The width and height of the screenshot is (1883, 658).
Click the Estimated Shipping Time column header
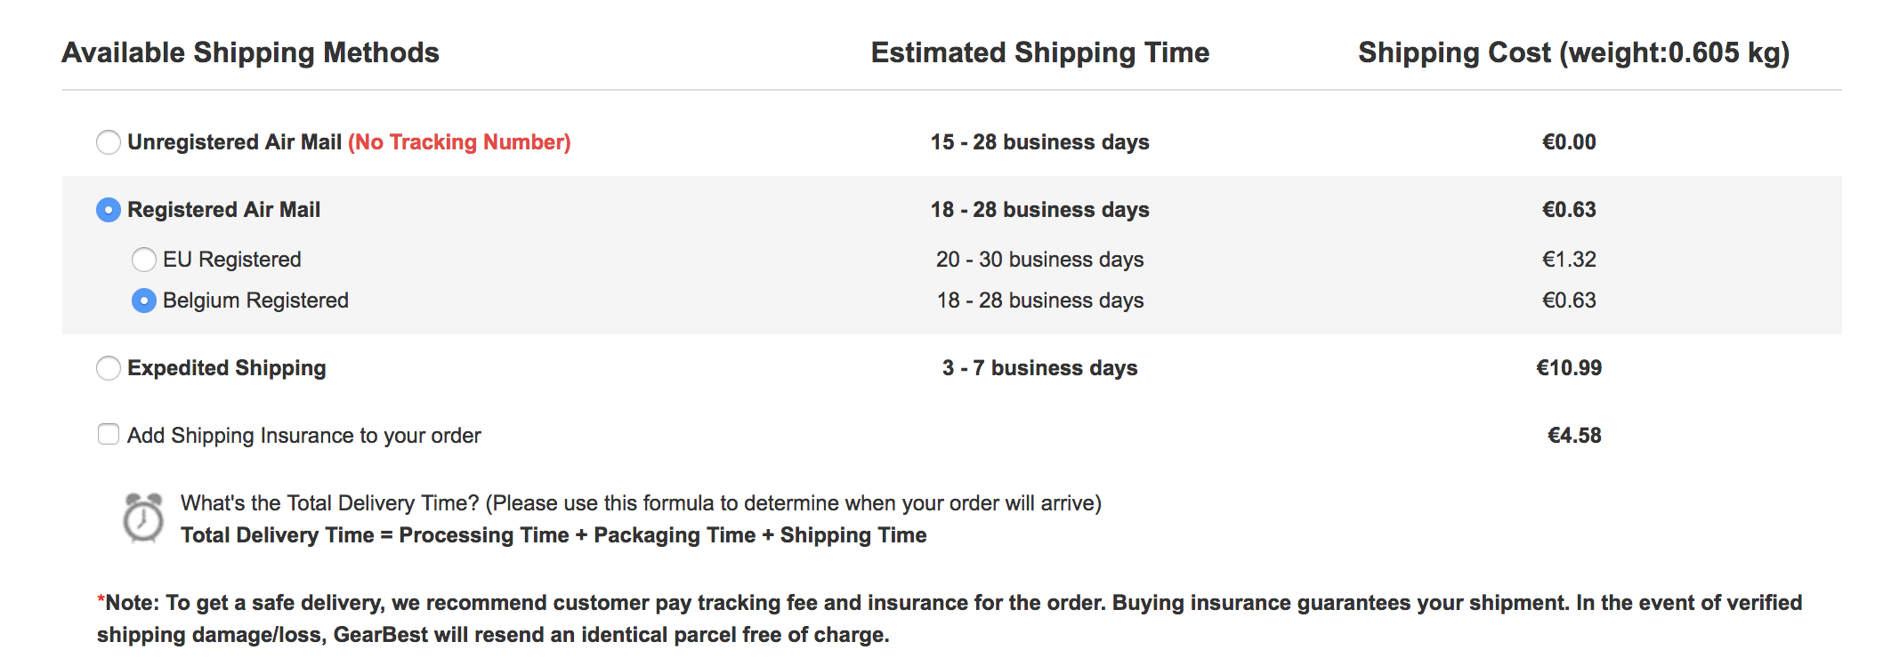[1040, 52]
